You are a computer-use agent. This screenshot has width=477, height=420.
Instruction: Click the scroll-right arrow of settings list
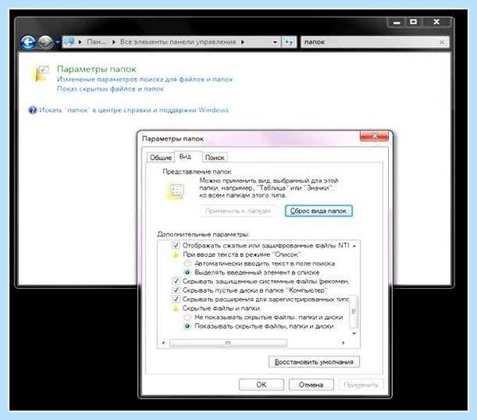pos(343,343)
